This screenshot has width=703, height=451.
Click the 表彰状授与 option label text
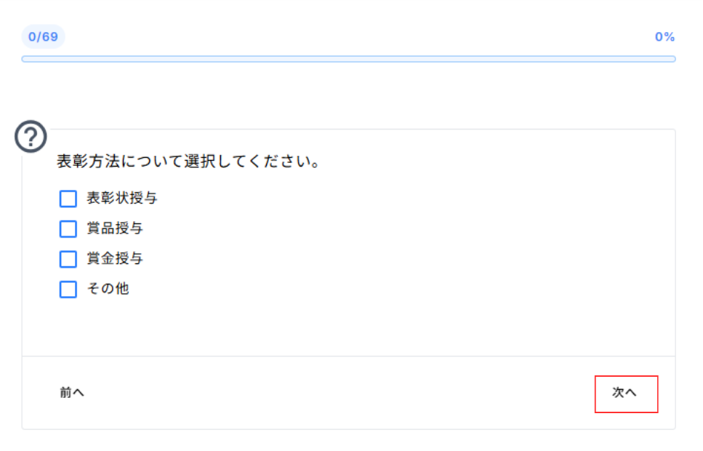(x=121, y=198)
